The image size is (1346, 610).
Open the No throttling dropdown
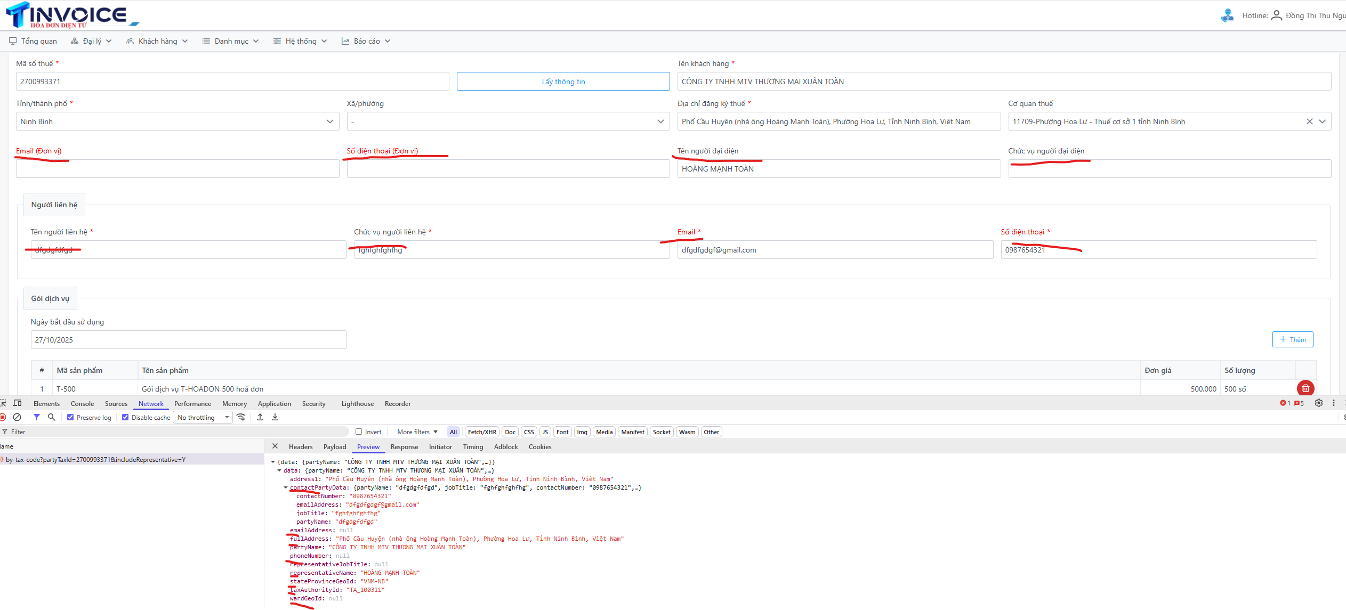[203, 418]
